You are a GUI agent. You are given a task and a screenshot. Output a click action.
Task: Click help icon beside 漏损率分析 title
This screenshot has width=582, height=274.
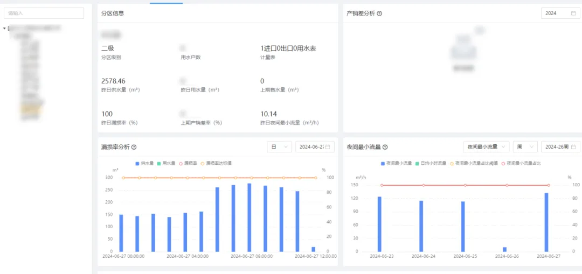pyautogui.click(x=134, y=147)
